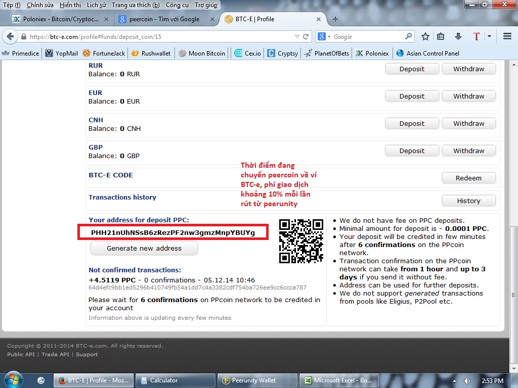518x388 pixels.
Task: Open the PlanetOfBets bookmark
Action: (326, 53)
